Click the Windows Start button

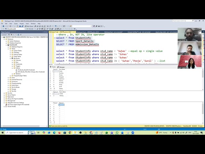[x=3, y=133]
